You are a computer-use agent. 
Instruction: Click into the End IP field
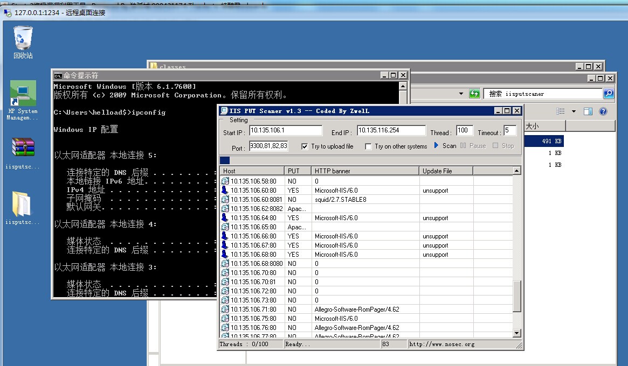(391, 130)
